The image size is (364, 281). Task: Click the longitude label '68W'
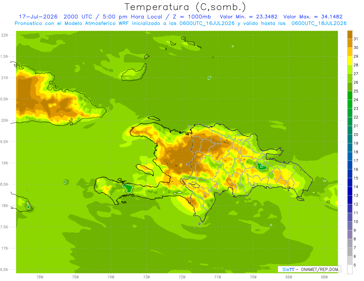tap(324, 277)
